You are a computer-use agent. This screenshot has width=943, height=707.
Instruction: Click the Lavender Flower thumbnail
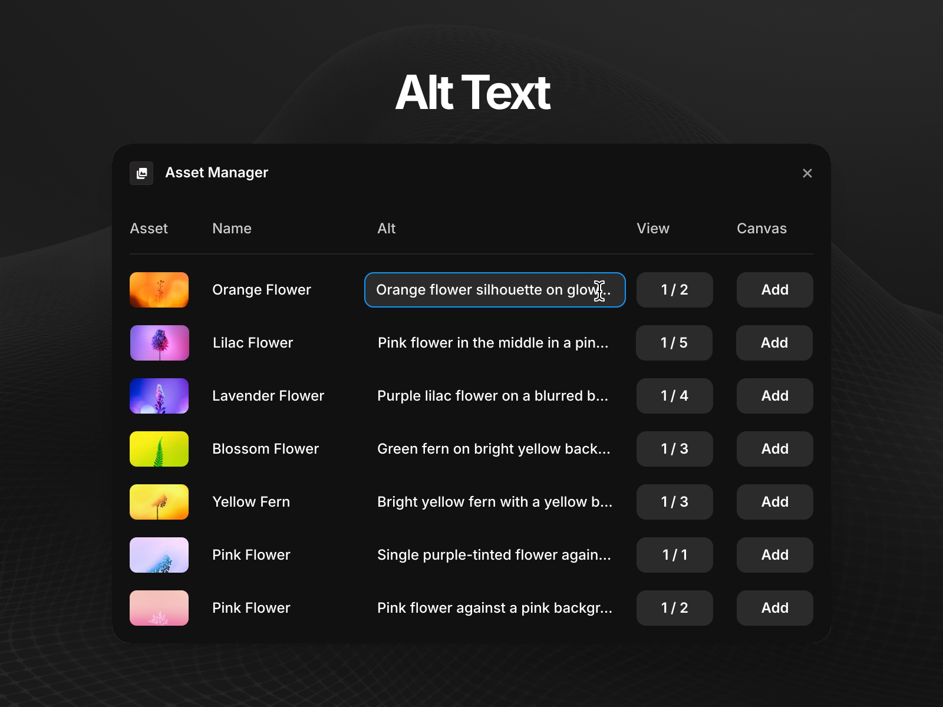tap(159, 396)
